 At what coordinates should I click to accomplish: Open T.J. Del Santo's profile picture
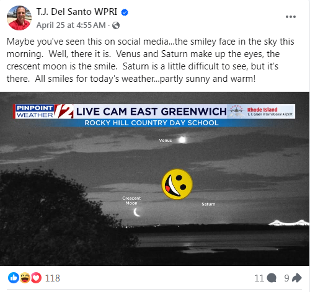tap(19, 18)
